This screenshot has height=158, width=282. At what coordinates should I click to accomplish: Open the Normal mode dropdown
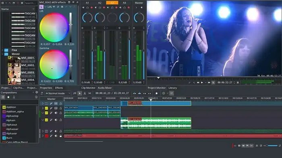58,93
